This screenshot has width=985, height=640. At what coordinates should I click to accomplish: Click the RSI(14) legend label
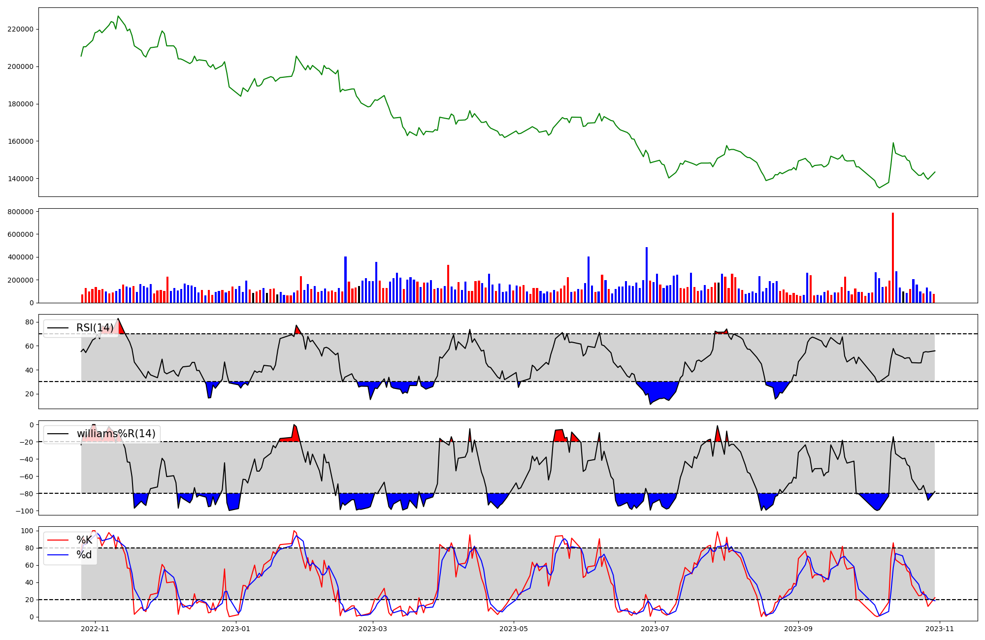click(95, 328)
